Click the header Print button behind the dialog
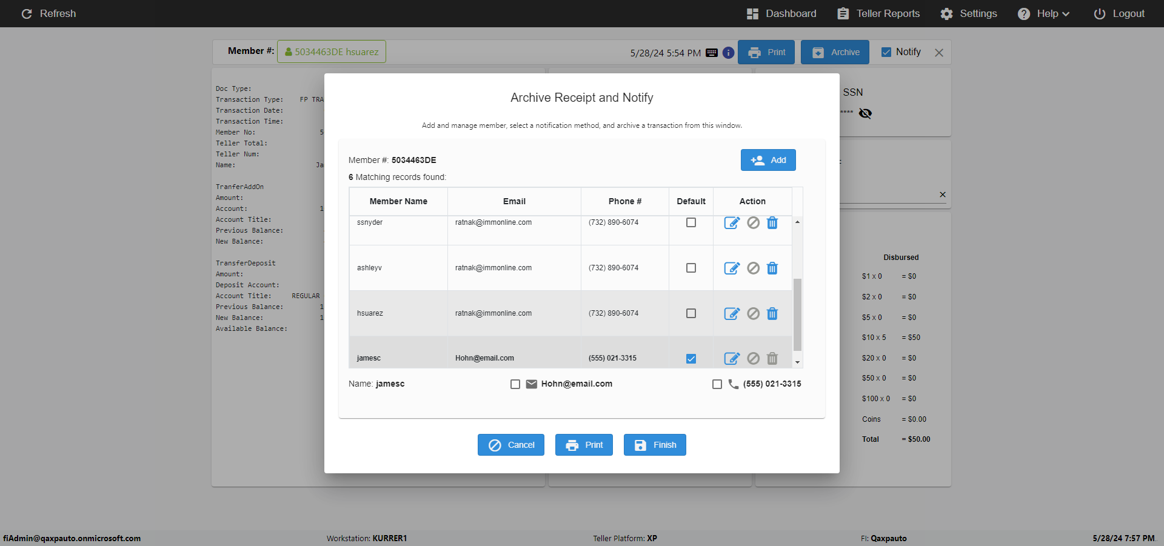 pos(767,52)
